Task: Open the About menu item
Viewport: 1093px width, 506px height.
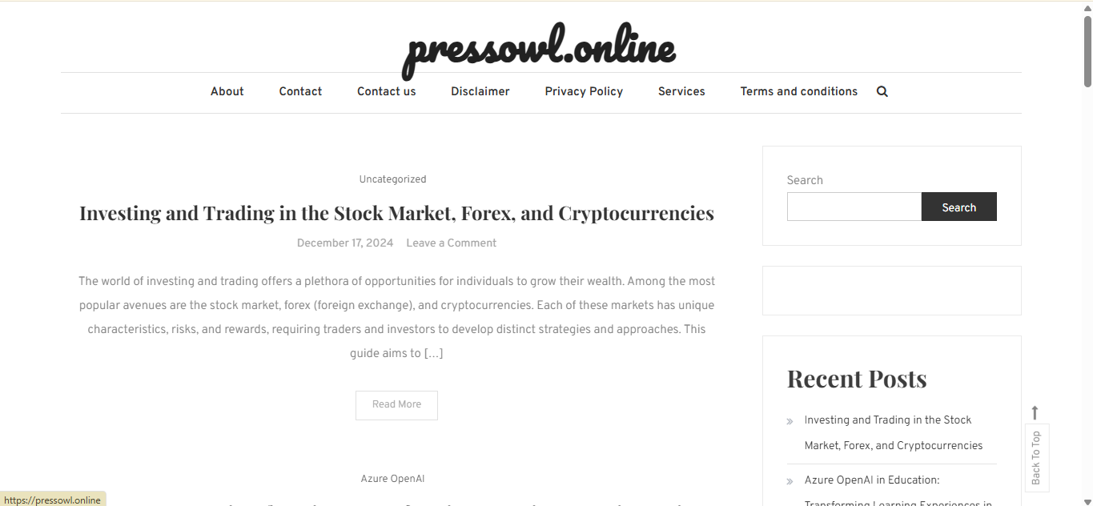Action: [227, 91]
